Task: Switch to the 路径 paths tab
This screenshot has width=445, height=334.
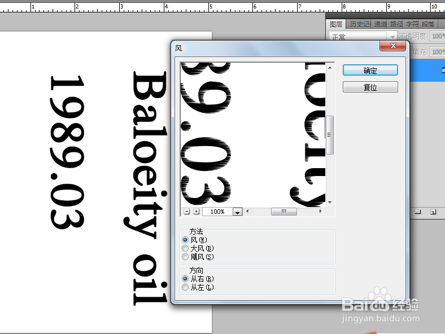Action: tap(396, 24)
